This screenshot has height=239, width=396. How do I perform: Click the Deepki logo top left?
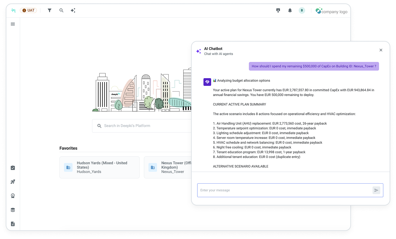tap(13, 10)
